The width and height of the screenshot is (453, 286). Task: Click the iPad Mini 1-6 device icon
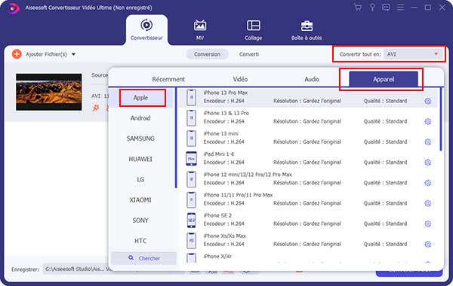click(x=191, y=159)
